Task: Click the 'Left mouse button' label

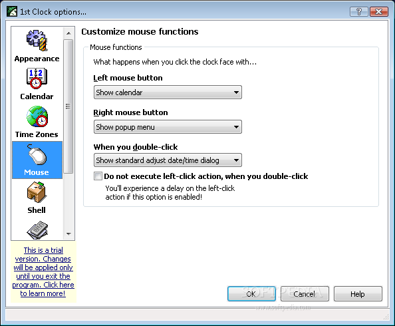Action: pyautogui.click(x=128, y=78)
